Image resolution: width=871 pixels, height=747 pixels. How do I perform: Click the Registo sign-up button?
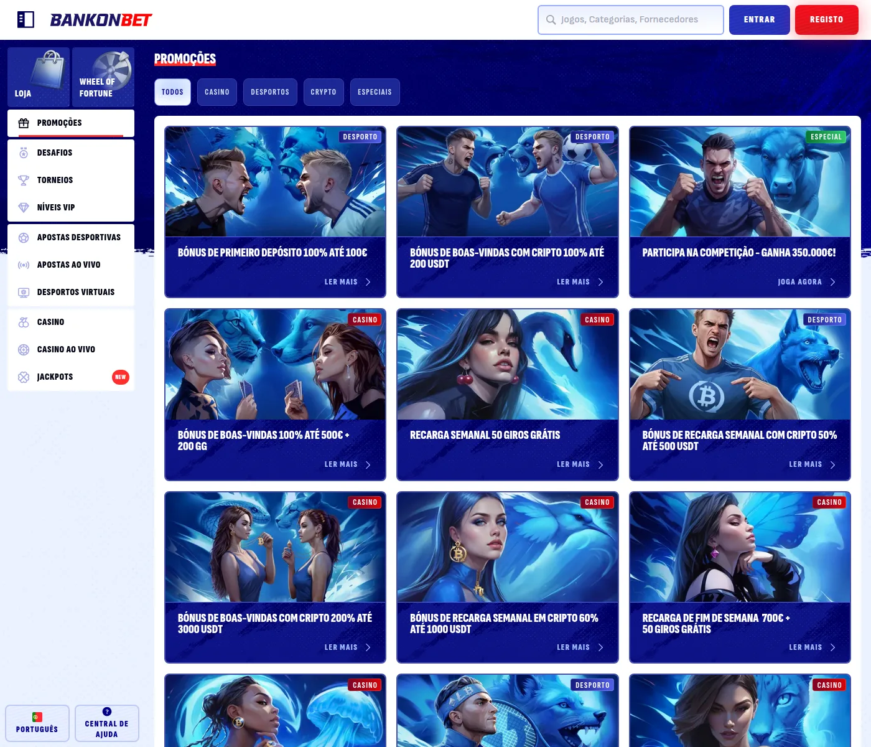tap(827, 20)
